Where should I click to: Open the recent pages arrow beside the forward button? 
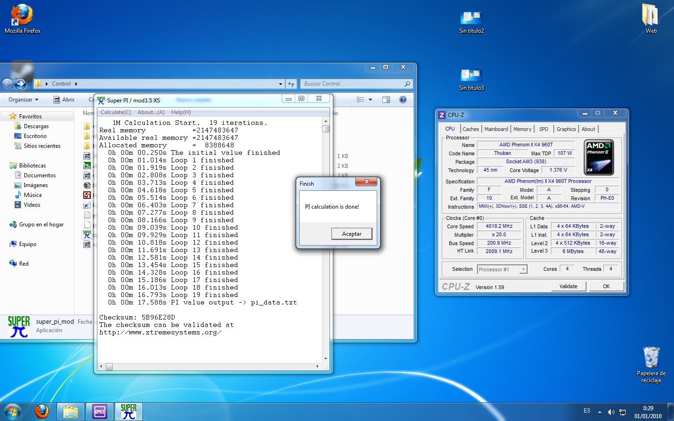click(29, 84)
